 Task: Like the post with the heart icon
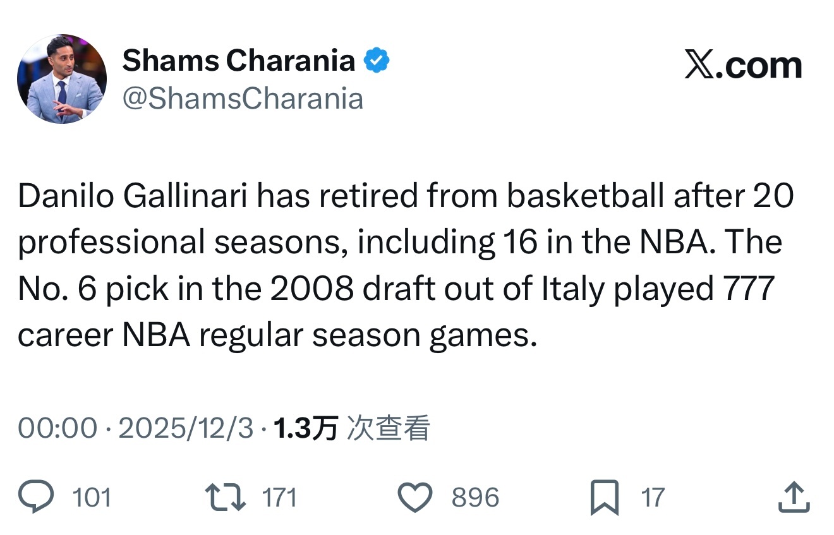point(416,498)
